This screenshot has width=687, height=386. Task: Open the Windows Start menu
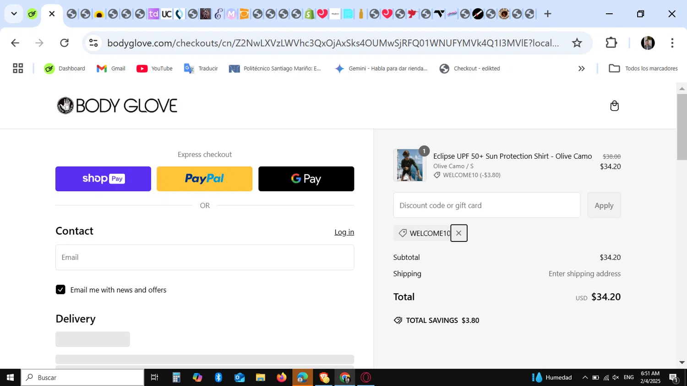point(10,377)
